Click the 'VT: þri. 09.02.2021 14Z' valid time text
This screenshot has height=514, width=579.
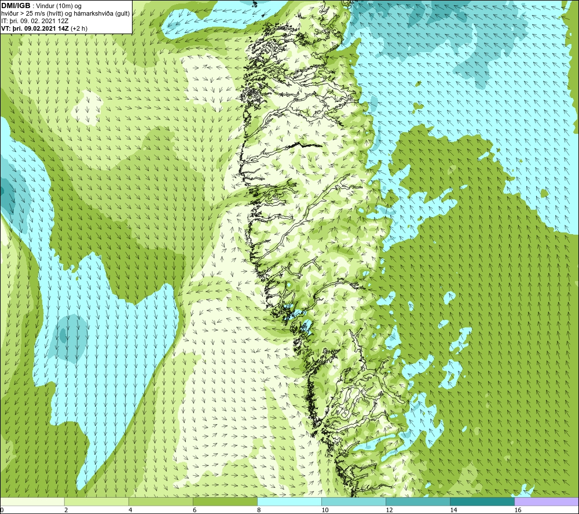click(x=35, y=28)
